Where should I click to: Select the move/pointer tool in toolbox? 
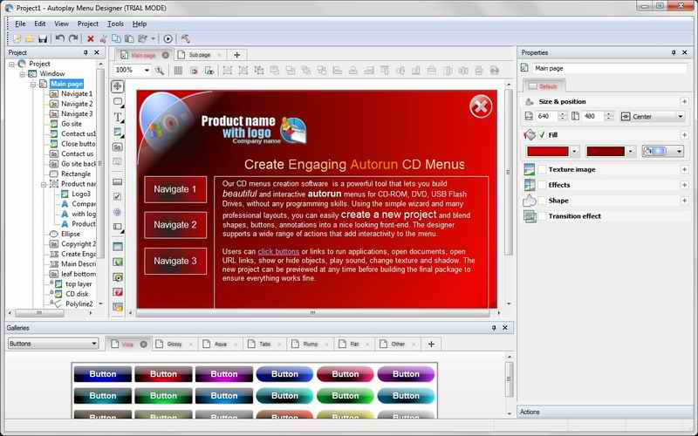(x=118, y=86)
